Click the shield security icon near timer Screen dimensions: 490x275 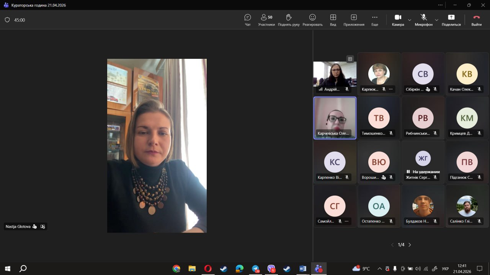[7, 20]
